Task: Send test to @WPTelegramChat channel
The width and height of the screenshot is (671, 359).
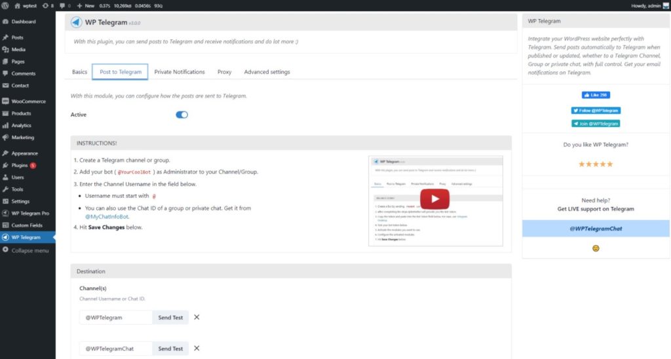Action: 170,349
